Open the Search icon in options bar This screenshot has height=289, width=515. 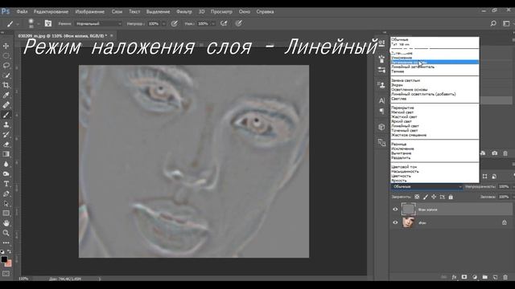[x=493, y=23]
